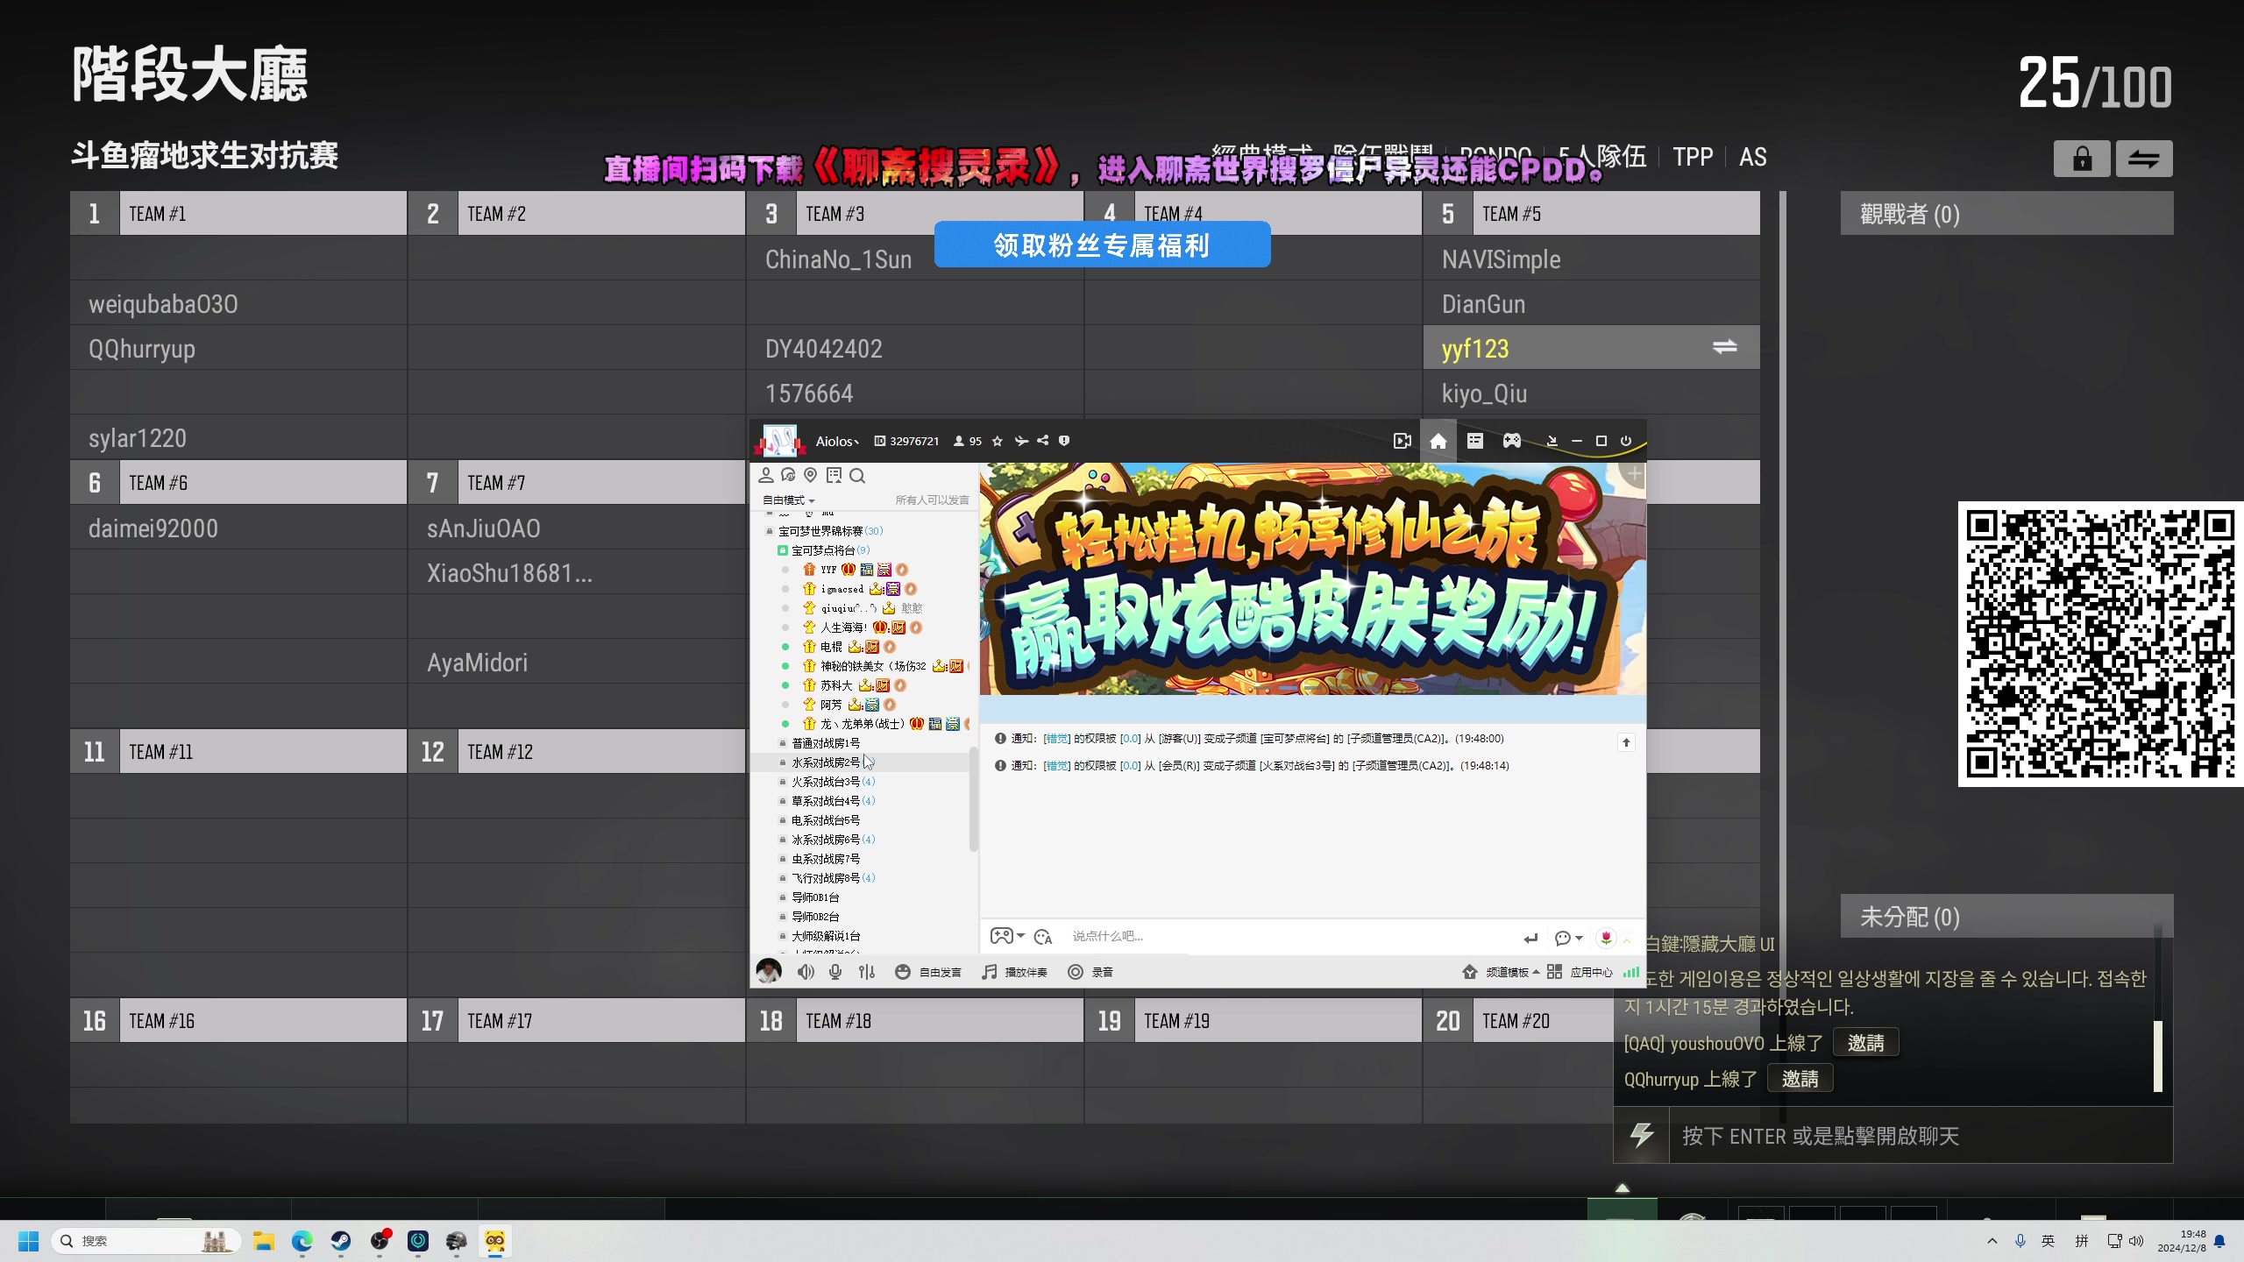Click 领取粉丝专属福利 button
The height and width of the screenshot is (1262, 2244).
click(x=1102, y=245)
